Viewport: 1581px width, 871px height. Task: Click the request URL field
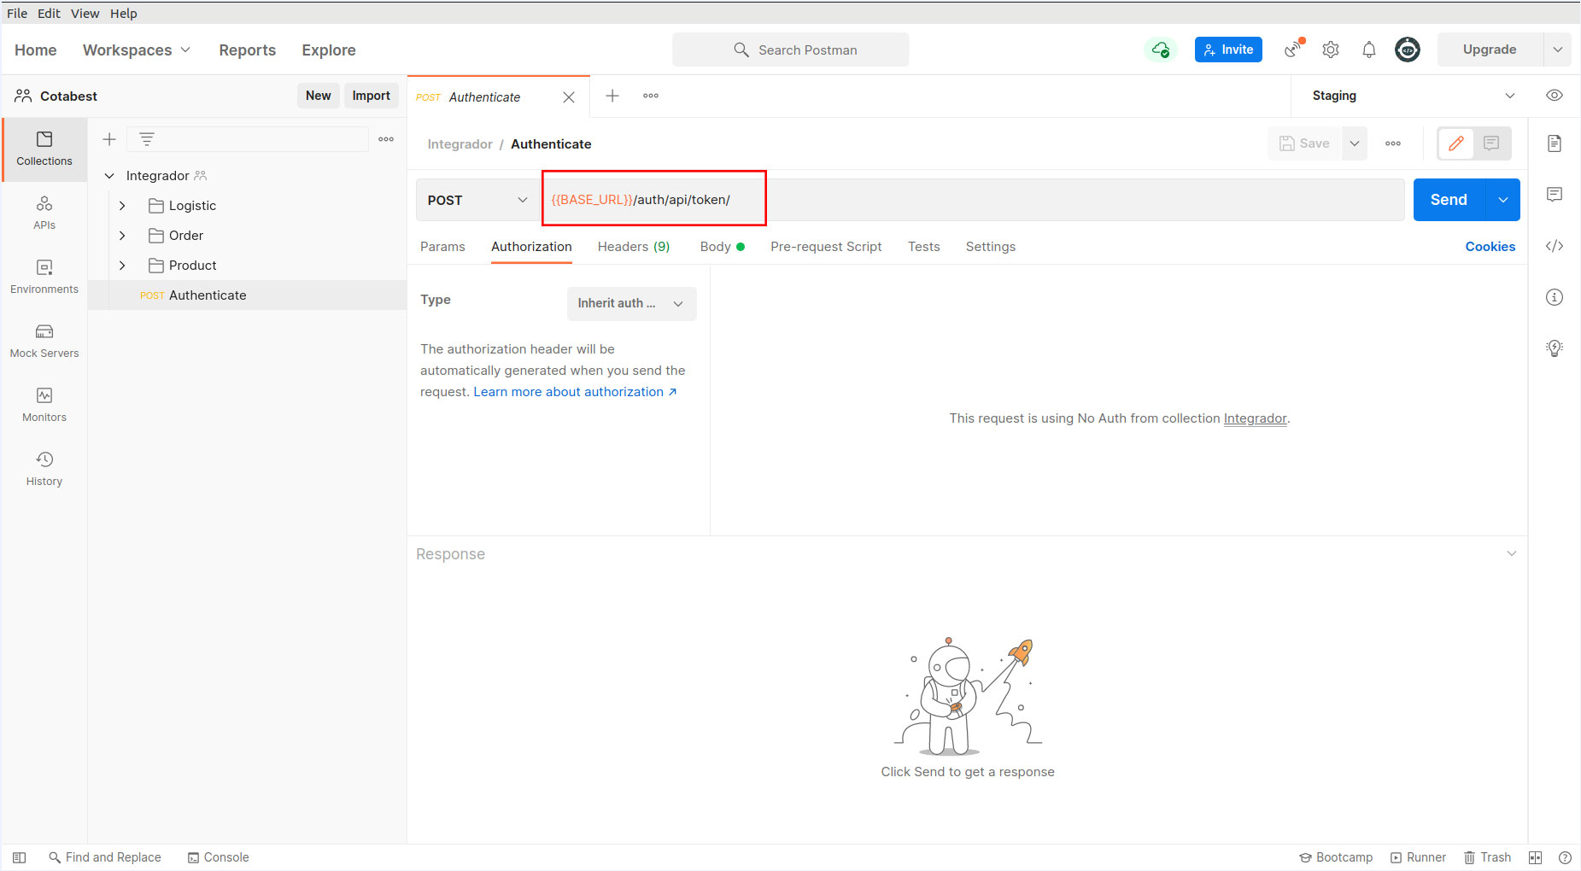(974, 200)
